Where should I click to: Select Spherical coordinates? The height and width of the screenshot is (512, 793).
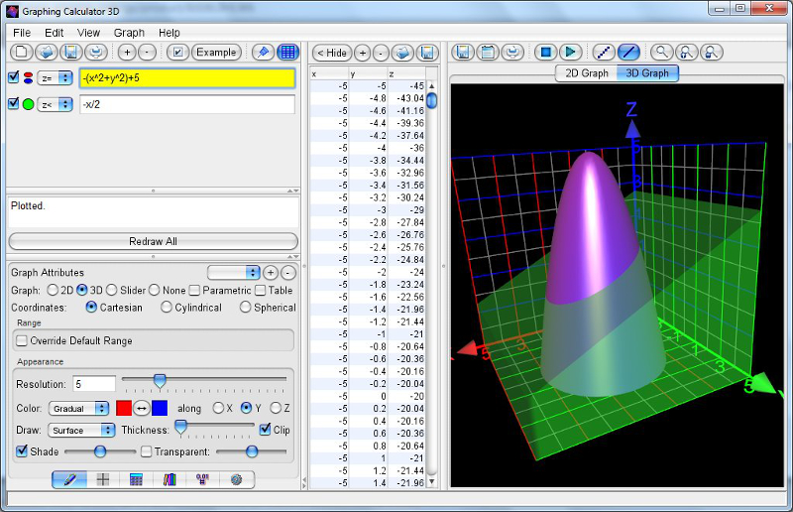(245, 308)
